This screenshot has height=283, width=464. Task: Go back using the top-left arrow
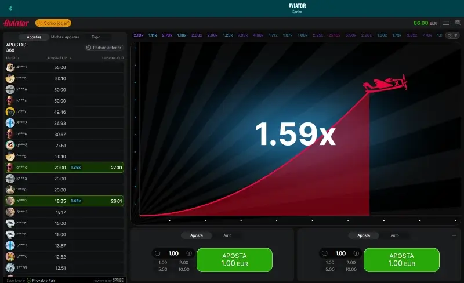pyautogui.click(x=10, y=8)
